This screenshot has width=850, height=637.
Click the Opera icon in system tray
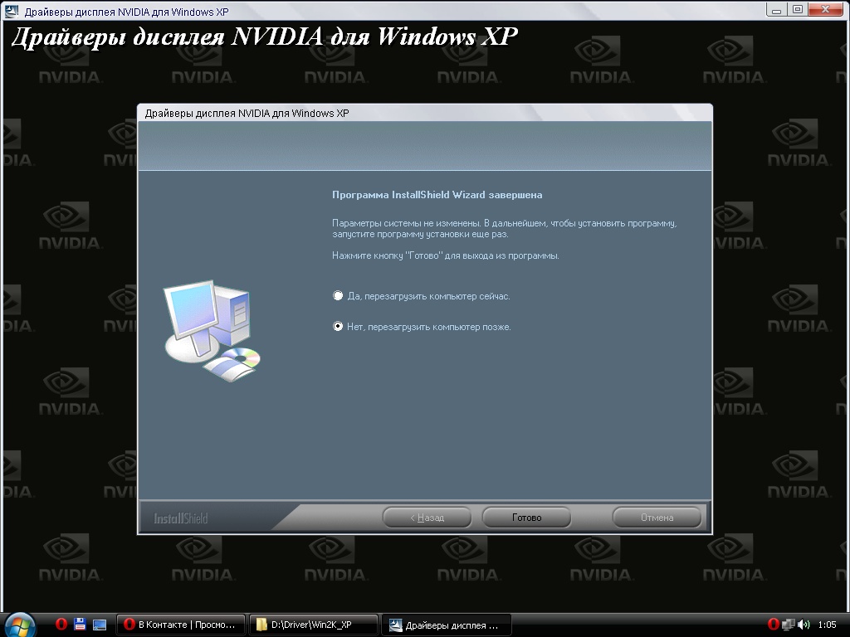(774, 625)
